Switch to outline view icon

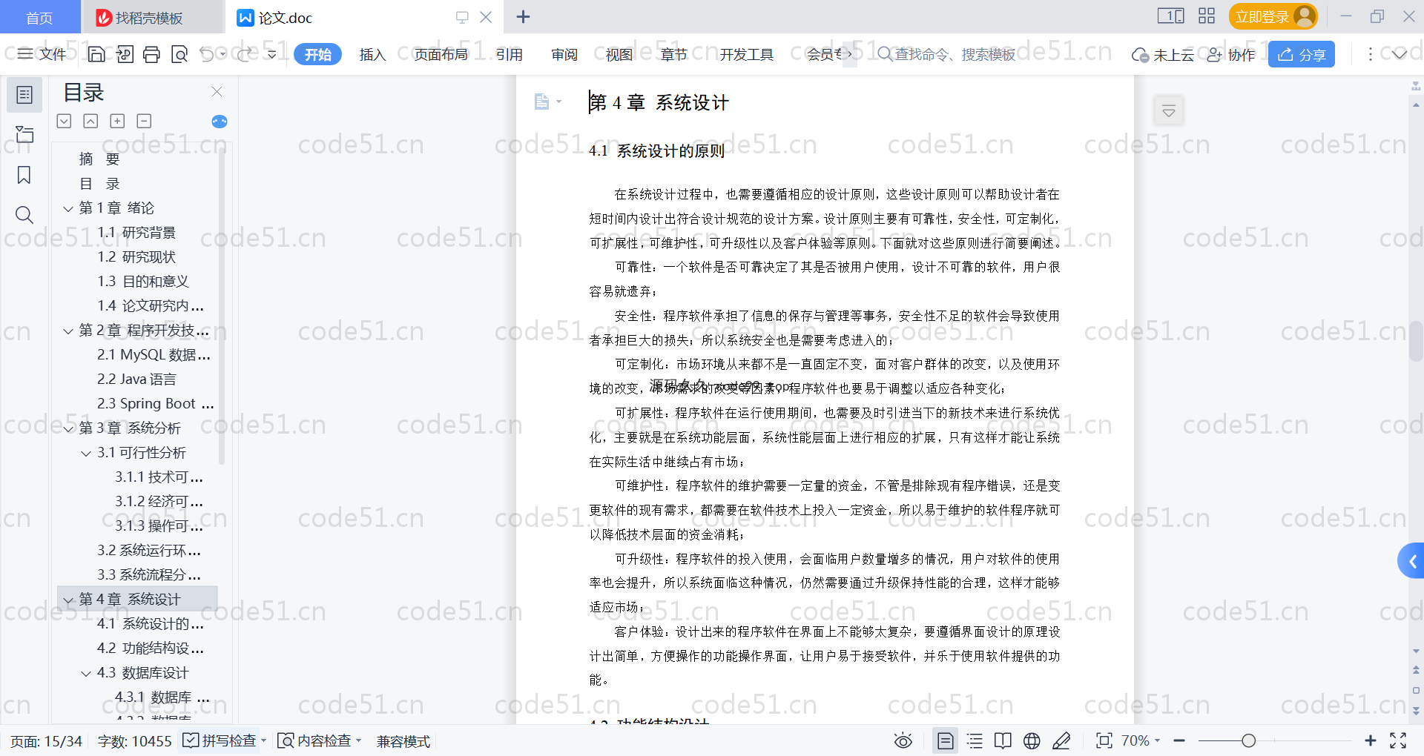pyautogui.click(x=975, y=740)
